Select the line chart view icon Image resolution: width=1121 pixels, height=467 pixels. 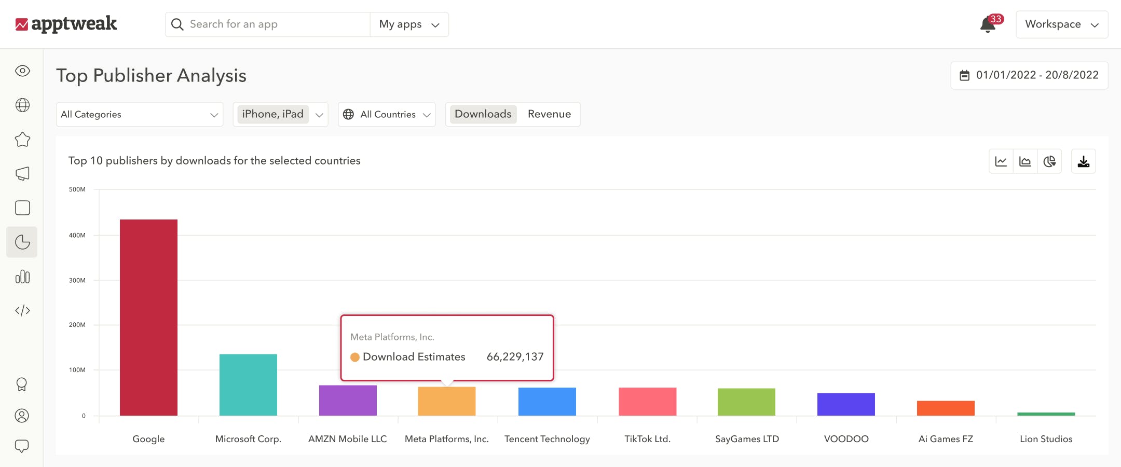pos(1001,161)
